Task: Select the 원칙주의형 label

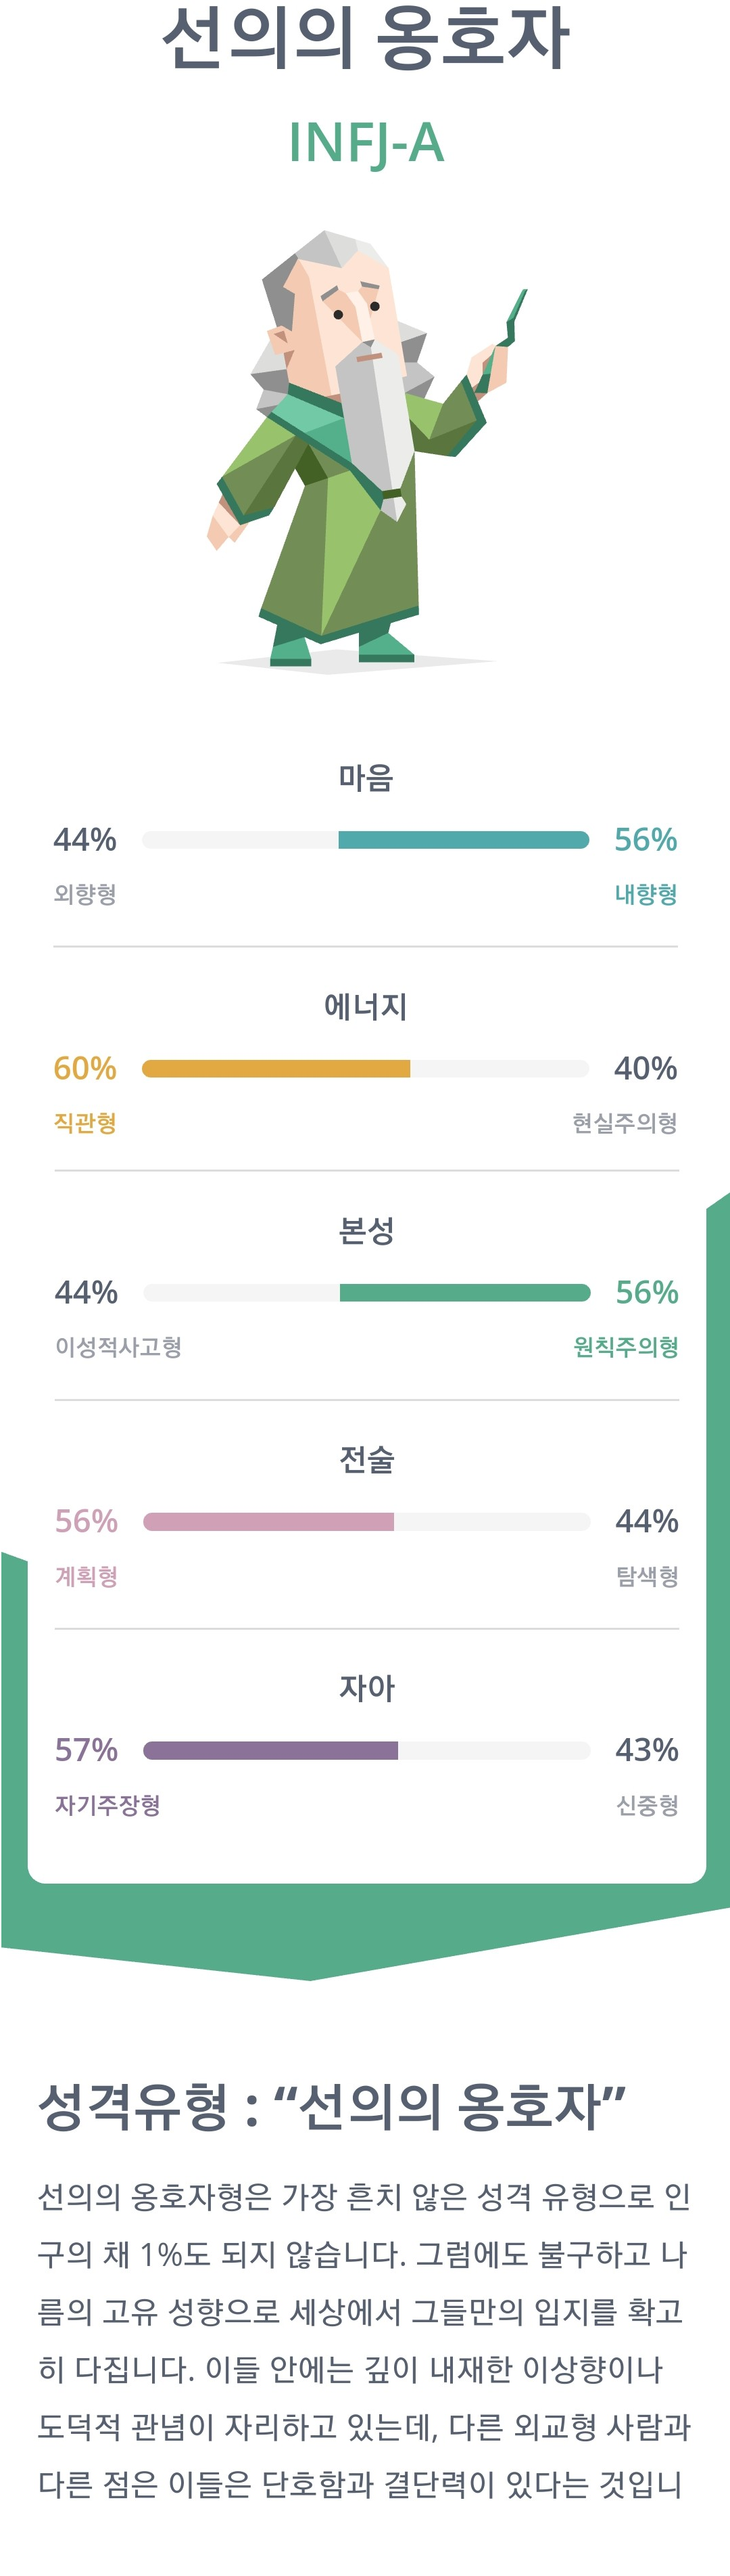Action: click(625, 1347)
